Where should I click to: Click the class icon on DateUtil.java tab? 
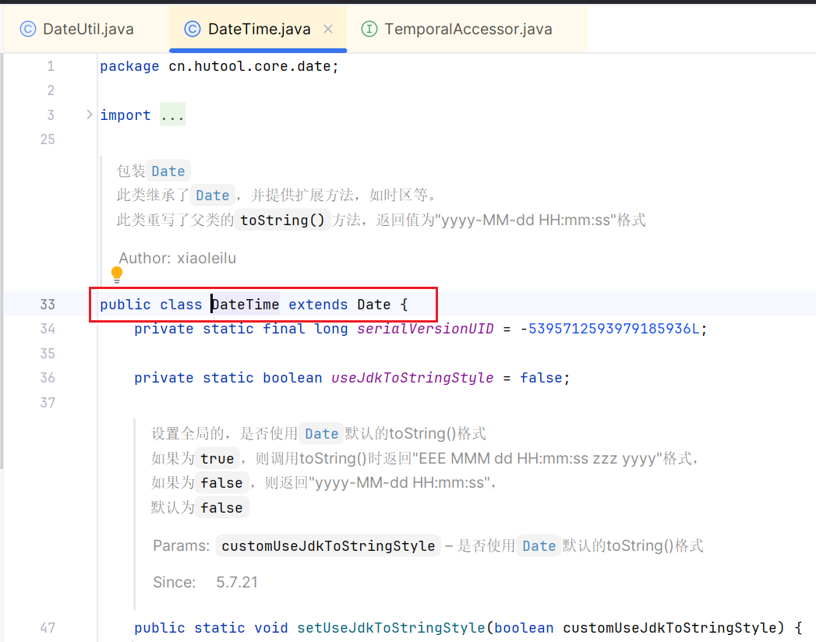coord(28,29)
